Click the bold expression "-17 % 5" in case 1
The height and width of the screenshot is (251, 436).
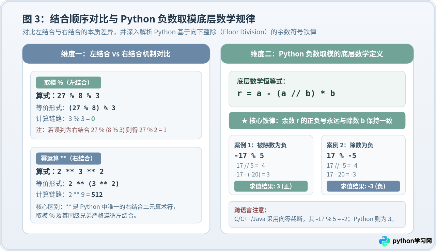tap(249, 156)
